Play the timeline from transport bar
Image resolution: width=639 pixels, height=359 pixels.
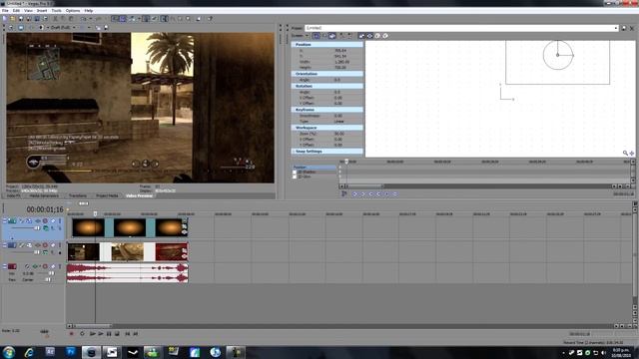(100, 334)
